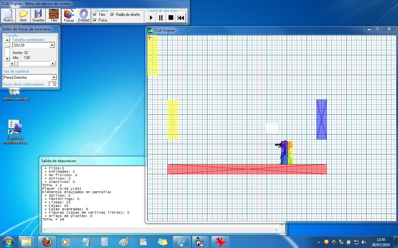Expand the Tamaños predefinidos dropdown

[52, 45]
